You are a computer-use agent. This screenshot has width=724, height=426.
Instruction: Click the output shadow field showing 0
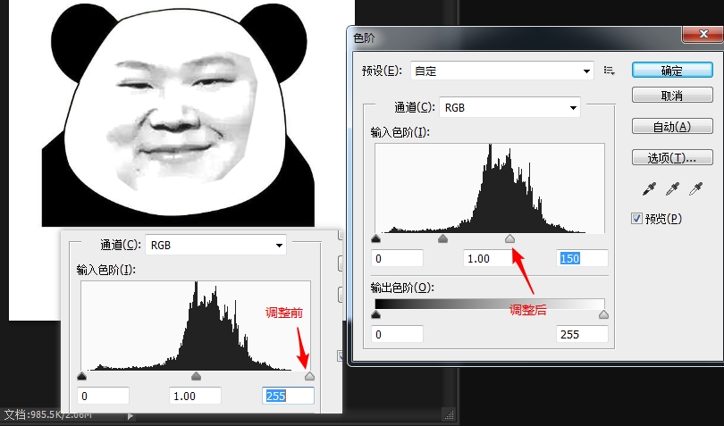point(397,334)
